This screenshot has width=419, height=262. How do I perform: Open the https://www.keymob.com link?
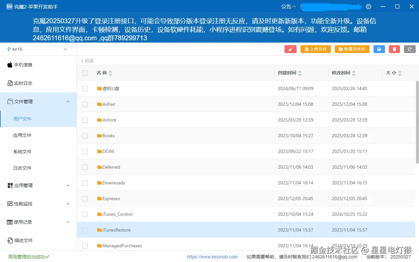[212, 257]
